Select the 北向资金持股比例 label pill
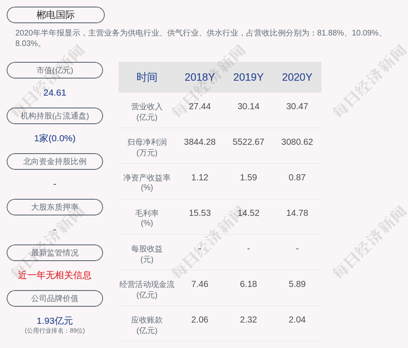The image size is (408, 348). (x=55, y=161)
